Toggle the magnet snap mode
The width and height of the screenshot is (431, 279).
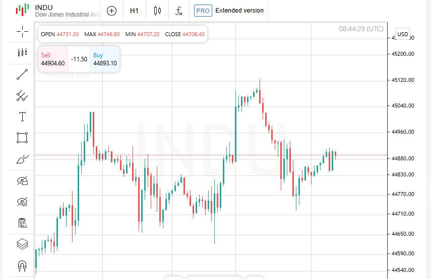pyautogui.click(x=22, y=266)
